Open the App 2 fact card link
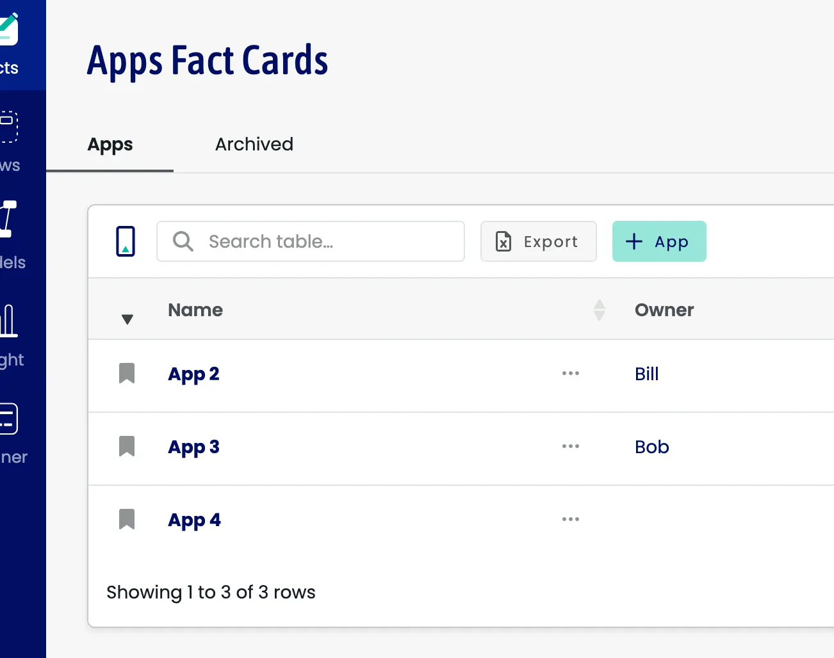The height and width of the screenshot is (658, 834). [193, 374]
